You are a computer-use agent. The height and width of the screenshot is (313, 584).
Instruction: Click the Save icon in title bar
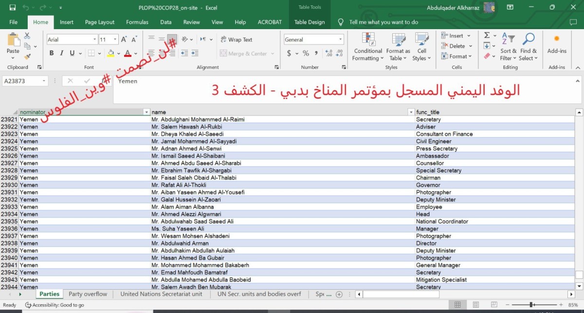13,7
